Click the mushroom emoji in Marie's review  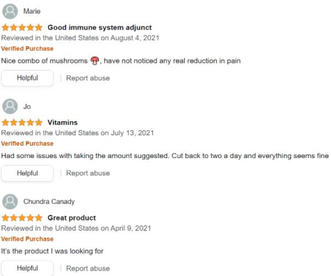tap(94, 61)
